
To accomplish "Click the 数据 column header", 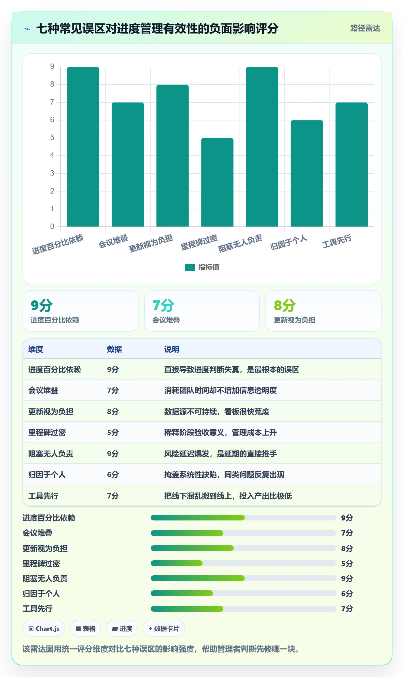I will [x=115, y=349].
